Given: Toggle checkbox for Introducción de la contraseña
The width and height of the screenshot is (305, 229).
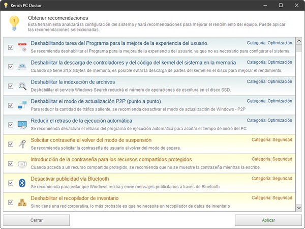Looking at the screenshot, I should pos(11,163).
